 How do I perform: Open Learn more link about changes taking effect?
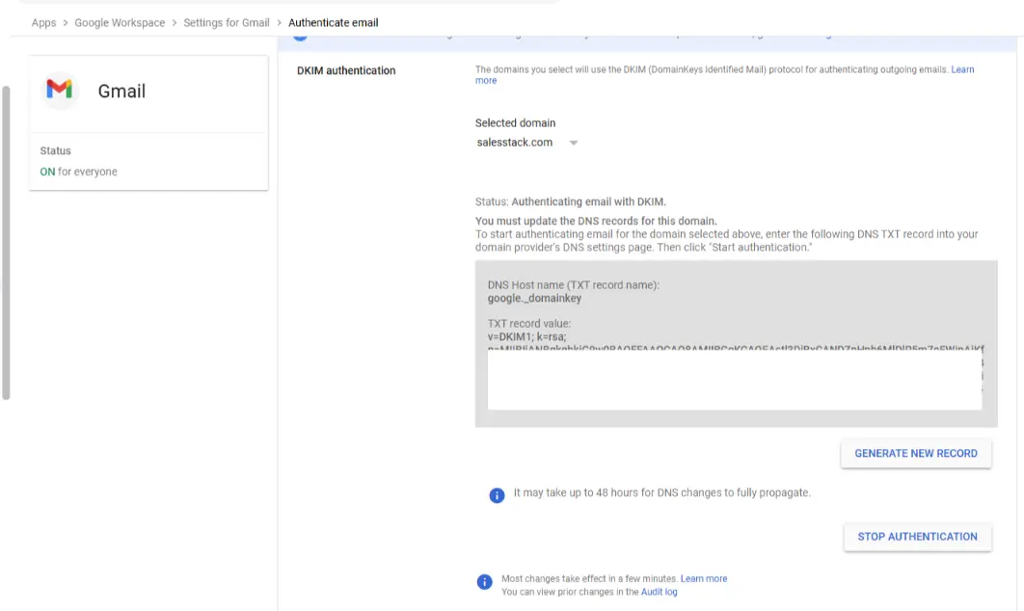pos(704,578)
